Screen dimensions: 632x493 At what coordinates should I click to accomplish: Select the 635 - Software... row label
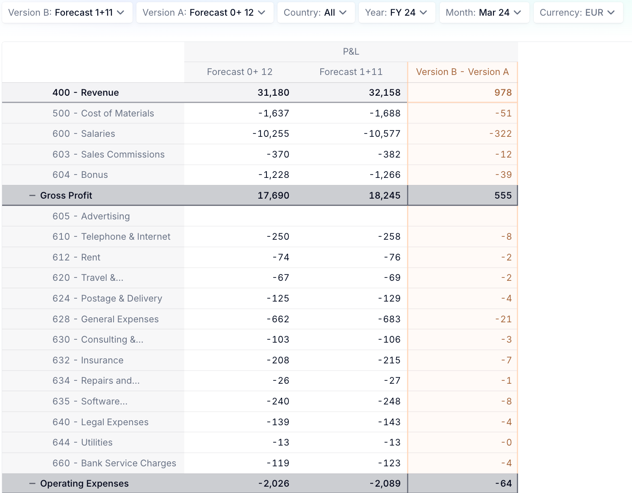(90, 402)
